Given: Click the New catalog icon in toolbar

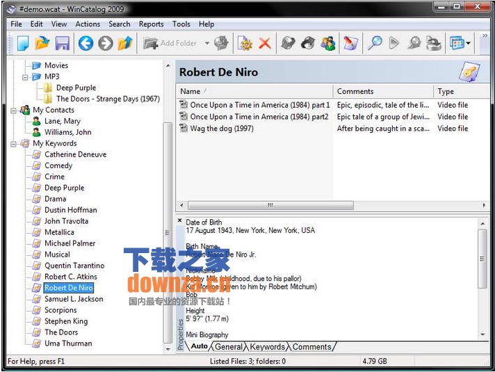Looking at the screenshot, I should (23, 43).
